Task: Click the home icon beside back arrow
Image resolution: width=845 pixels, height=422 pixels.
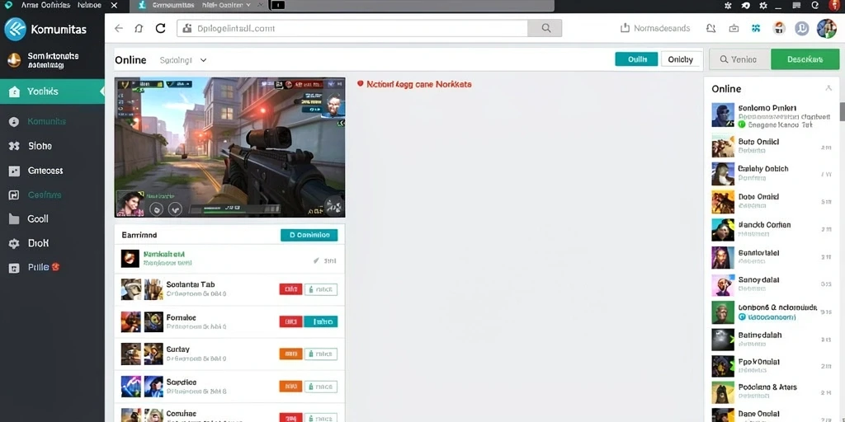Action: click(139, 28)
